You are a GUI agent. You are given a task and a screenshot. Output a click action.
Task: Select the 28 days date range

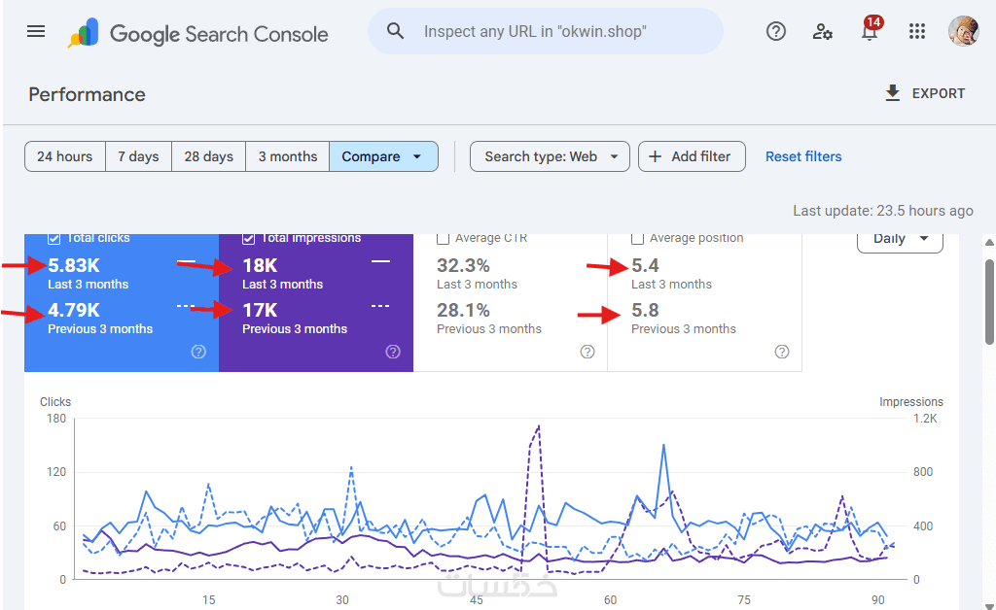[208, 156]
